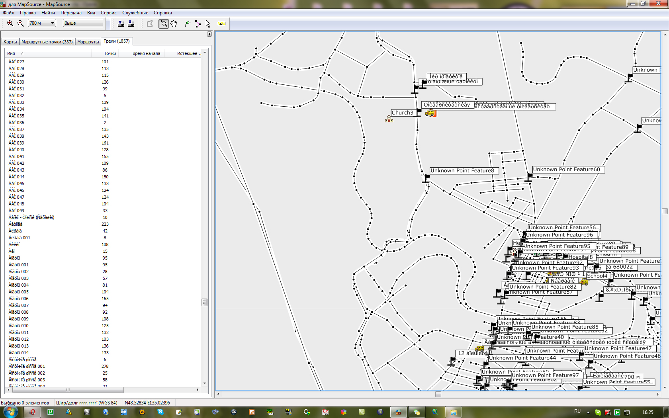
Task: Select the Measure distance ruler tool
Action: [221, 23]
